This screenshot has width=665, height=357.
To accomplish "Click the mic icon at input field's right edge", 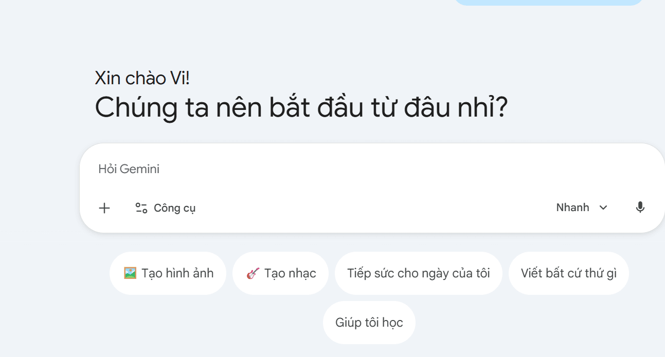I will (x=640, y=207).
